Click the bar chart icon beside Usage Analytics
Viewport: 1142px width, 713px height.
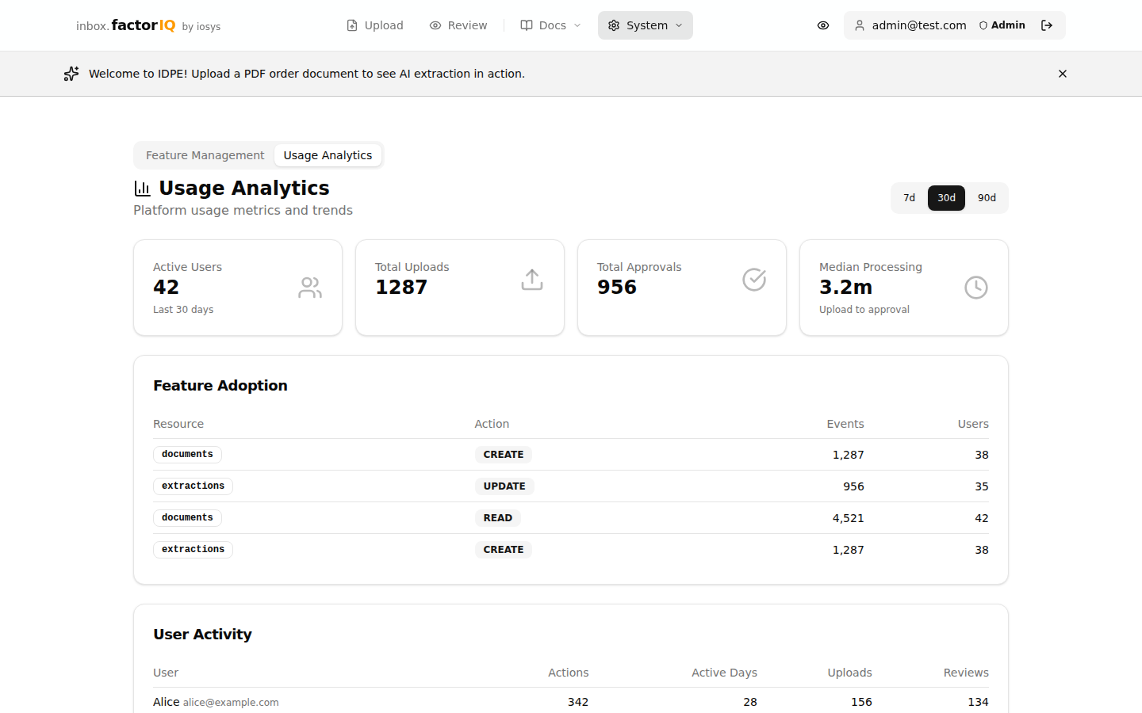143,189
